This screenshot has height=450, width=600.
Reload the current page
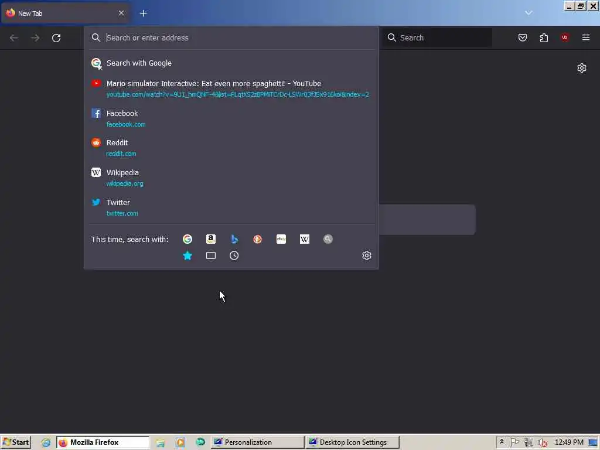[x=56, y=38]
